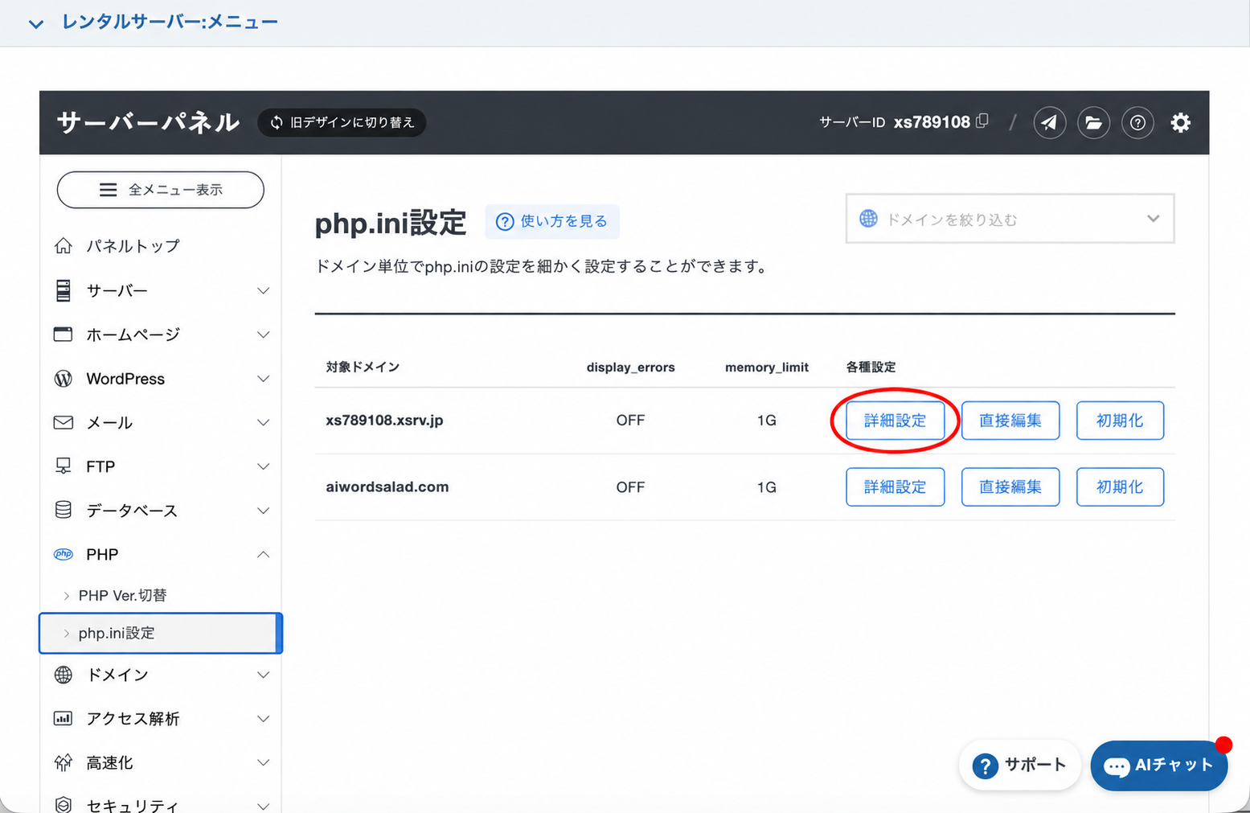The width and height of the screenshot is (1250, 813).
Task: Expand the 高速化 menu chevron
Action: tap(263, 762)
